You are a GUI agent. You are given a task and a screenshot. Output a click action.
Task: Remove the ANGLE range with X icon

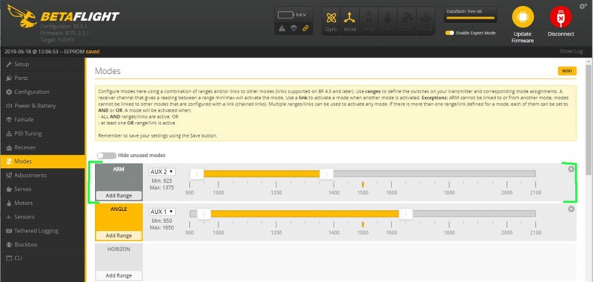(571, 209)
